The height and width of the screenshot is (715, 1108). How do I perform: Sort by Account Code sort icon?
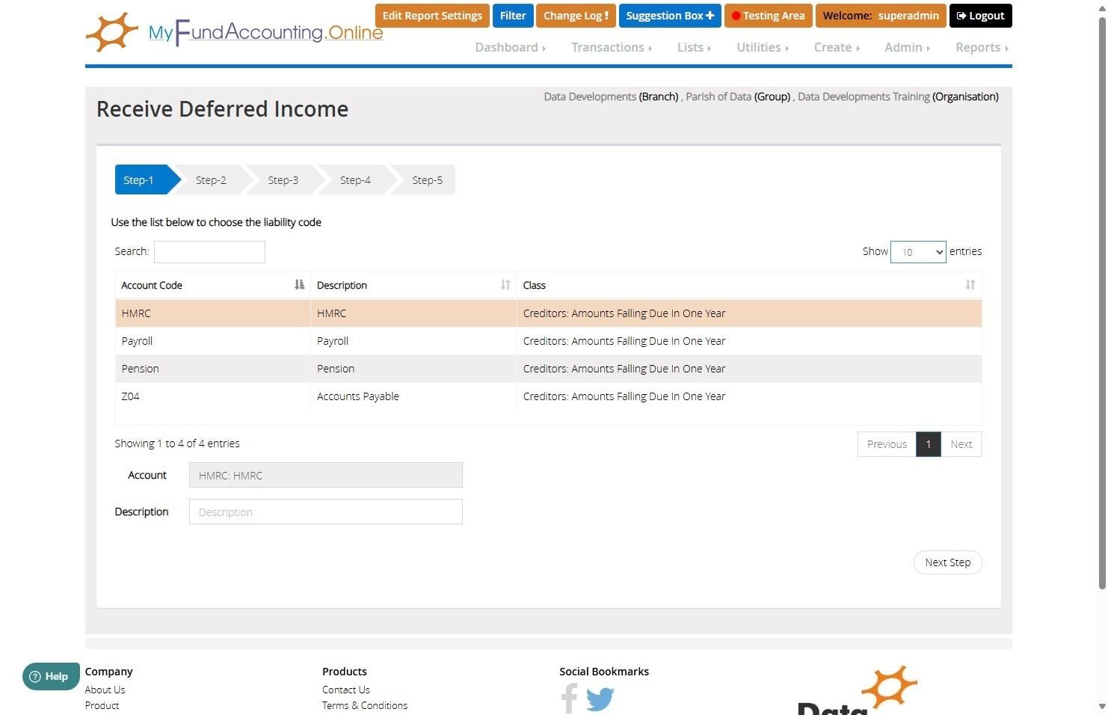[x=299, y=284]
